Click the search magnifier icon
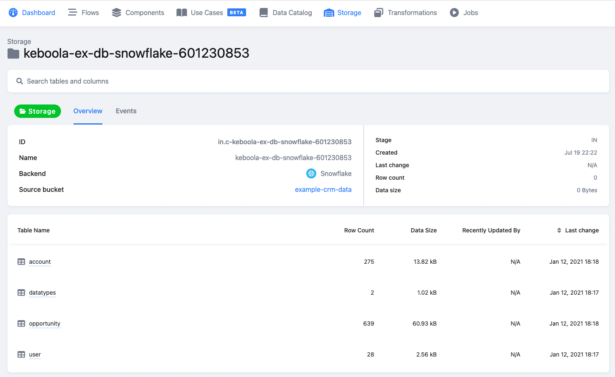This screenshot has width=615, height=377. (x=19, y=81)
